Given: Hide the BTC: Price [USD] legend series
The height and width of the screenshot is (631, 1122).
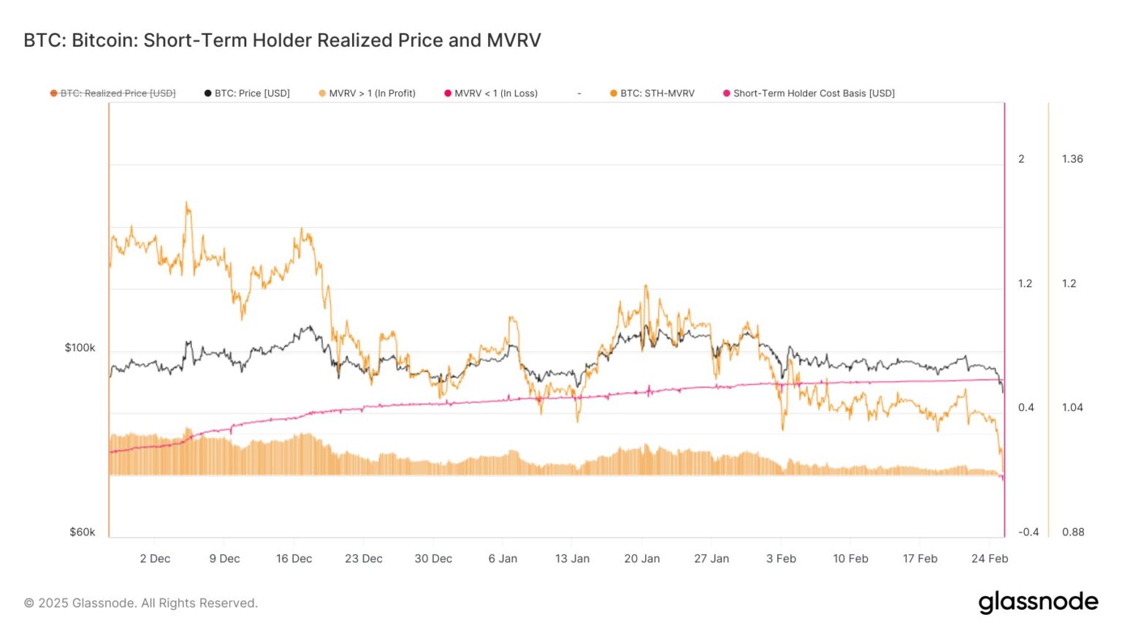Looking at the screenshot, I should [x=252, y=93].
